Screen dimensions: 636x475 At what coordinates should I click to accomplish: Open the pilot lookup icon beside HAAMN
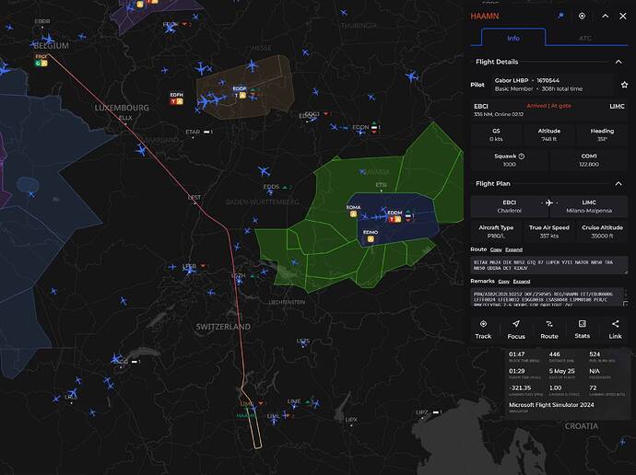point(561,16)
